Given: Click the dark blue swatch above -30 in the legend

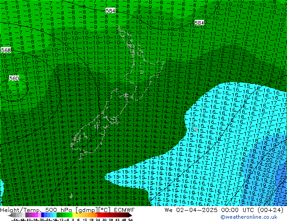Looking at the screenshot, I should tap(43, 215).
